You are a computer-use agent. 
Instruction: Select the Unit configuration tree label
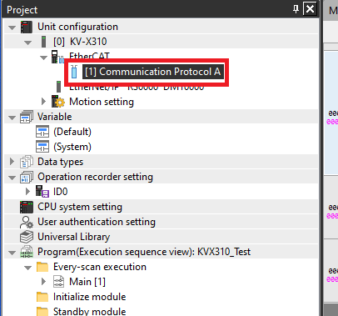(x=77, y=27)
